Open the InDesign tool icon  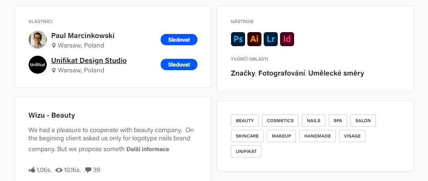[287, 39]
